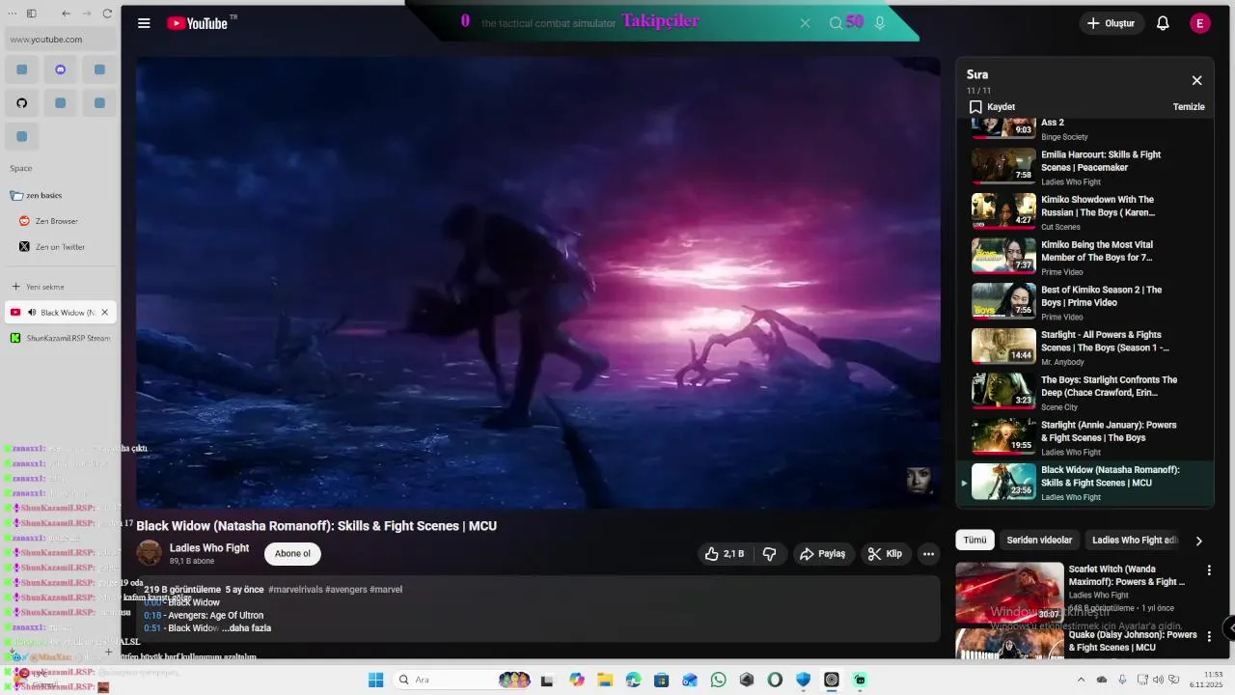Image resolution: width=1235 pixels, height=695 pixels.
Task: Open the Windows Start menu
Action: click(375, 680)
